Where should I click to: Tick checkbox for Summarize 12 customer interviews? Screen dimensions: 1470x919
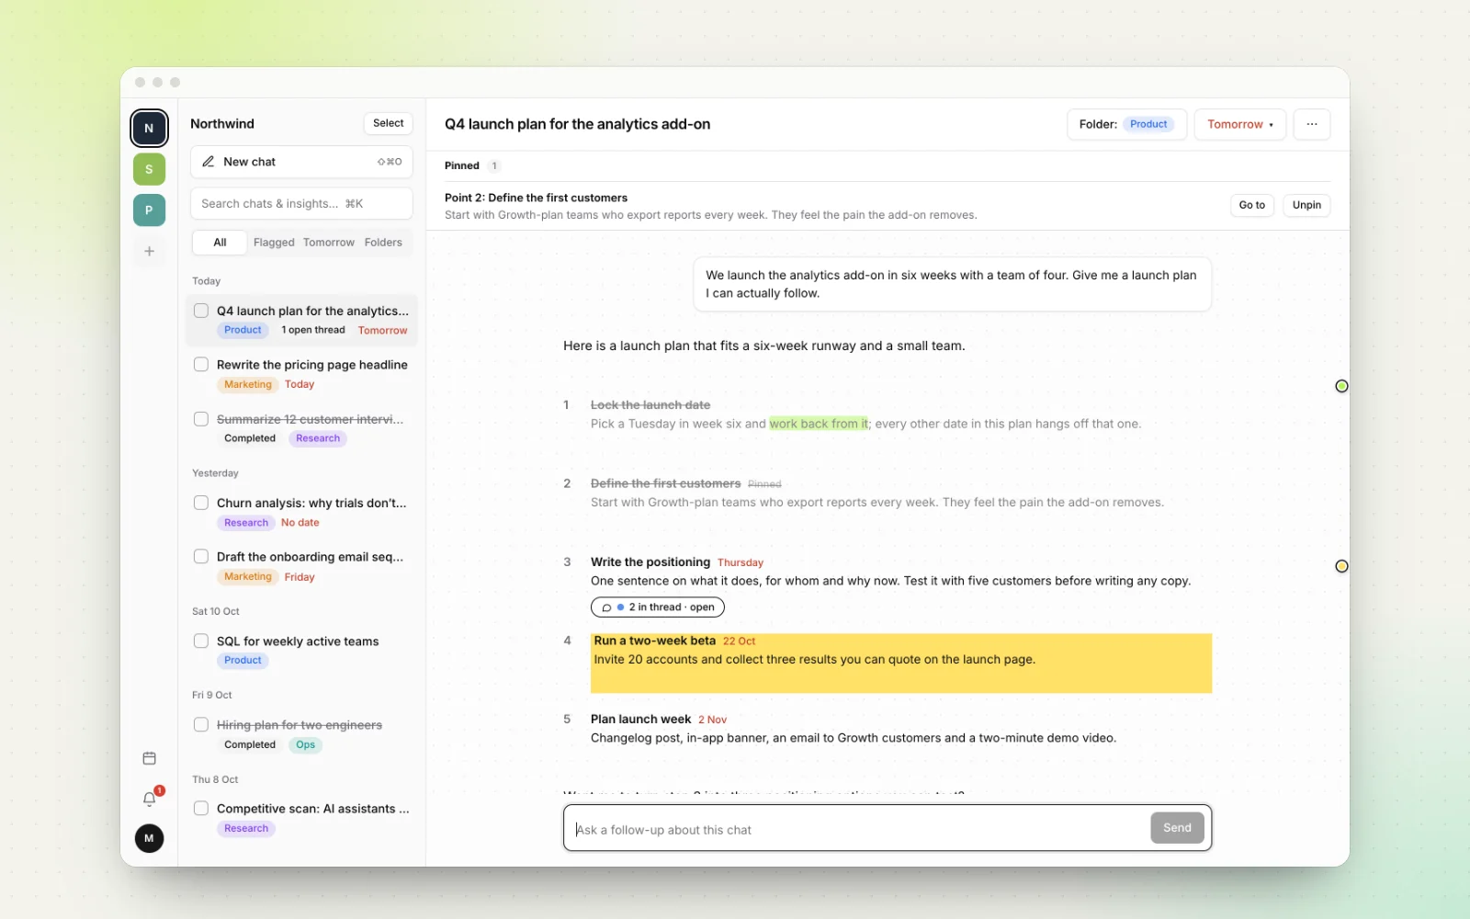click(x=201, y=419)
